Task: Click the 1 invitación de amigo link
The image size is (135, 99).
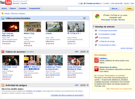Action: pos(107,41)
